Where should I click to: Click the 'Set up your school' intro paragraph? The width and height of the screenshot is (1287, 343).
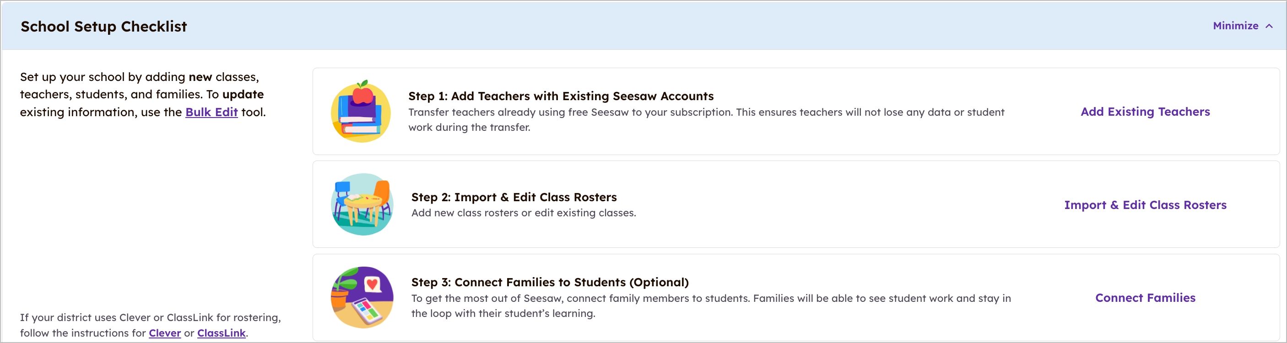(x=143, y=94)
